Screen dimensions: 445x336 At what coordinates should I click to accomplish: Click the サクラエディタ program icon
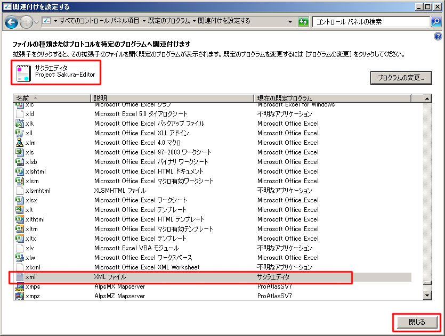pyautogui.click(x=23, y=73)
